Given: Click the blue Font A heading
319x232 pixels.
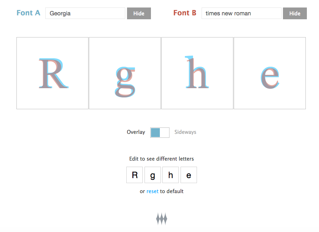Looking at the screenshot, I should point(28,13).
